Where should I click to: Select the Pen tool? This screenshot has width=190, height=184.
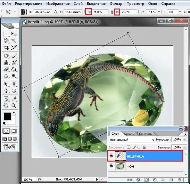pos(6,91)
